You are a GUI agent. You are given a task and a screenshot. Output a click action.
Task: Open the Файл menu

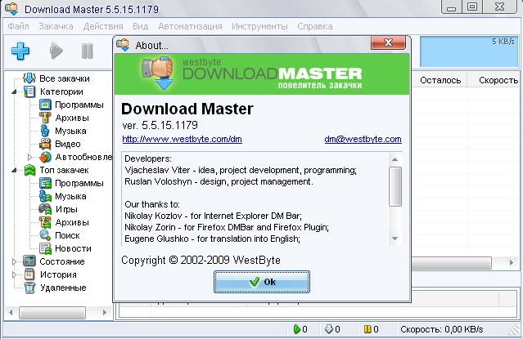coord(18,26)
